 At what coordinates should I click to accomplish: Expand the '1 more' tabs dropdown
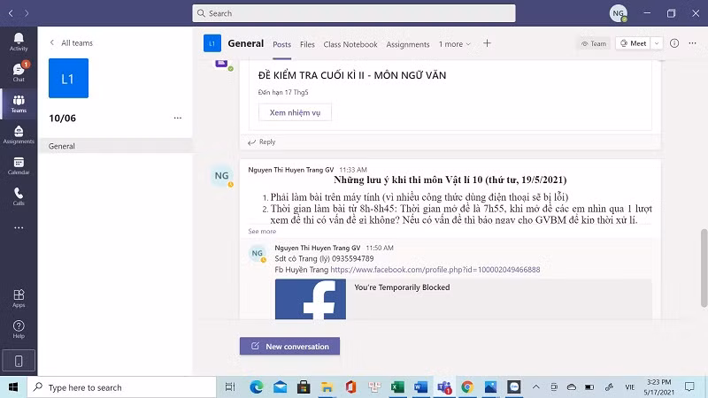(x=455, y=44)
